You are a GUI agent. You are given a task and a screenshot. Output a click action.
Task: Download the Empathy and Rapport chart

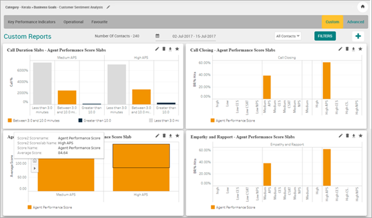pyautogui.click(x=353, y=136)
